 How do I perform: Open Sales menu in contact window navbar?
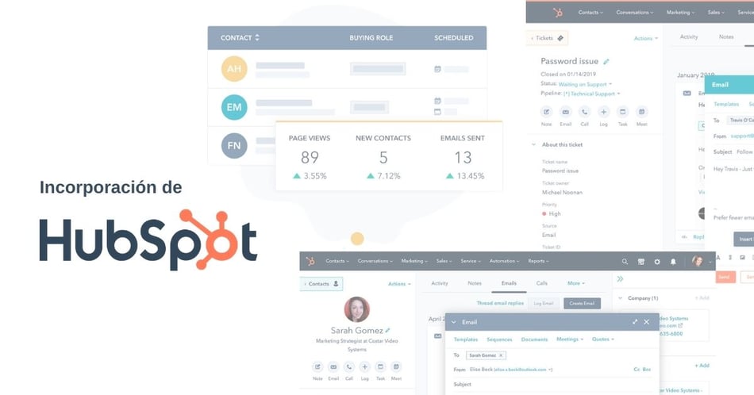444,261
